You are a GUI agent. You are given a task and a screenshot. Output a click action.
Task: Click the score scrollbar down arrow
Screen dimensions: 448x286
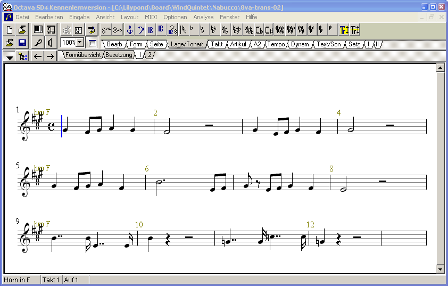point(440,269)
